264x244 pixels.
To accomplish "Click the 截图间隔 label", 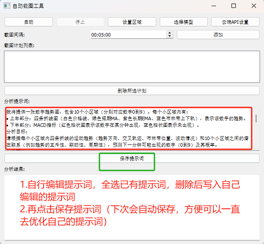I will pos(15,35).
